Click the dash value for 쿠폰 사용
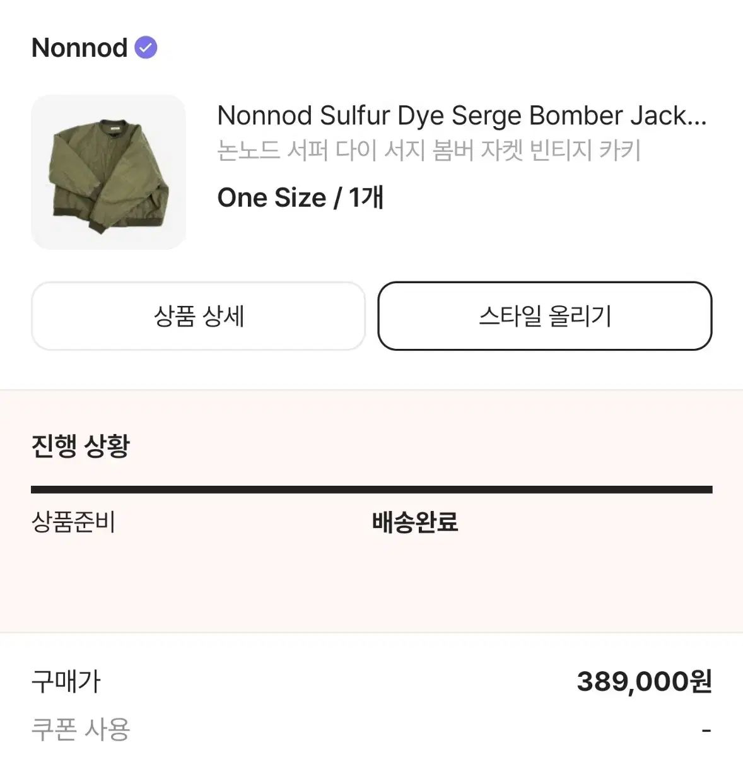This screenshot has width=743, height=757. point(706,731)
